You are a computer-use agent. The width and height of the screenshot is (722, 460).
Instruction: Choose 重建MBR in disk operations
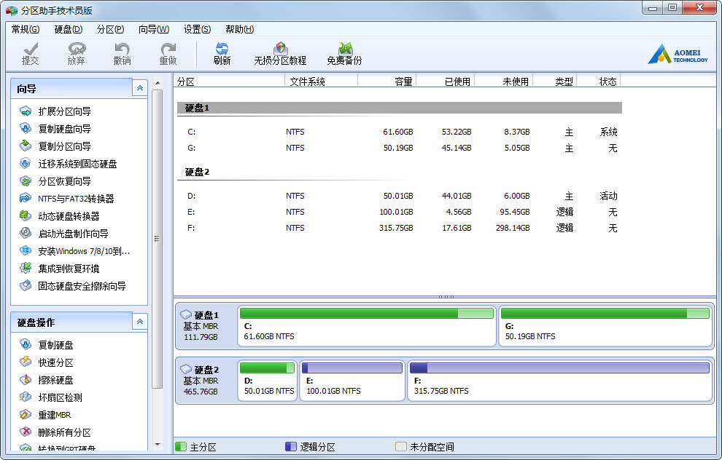(54, 415)
